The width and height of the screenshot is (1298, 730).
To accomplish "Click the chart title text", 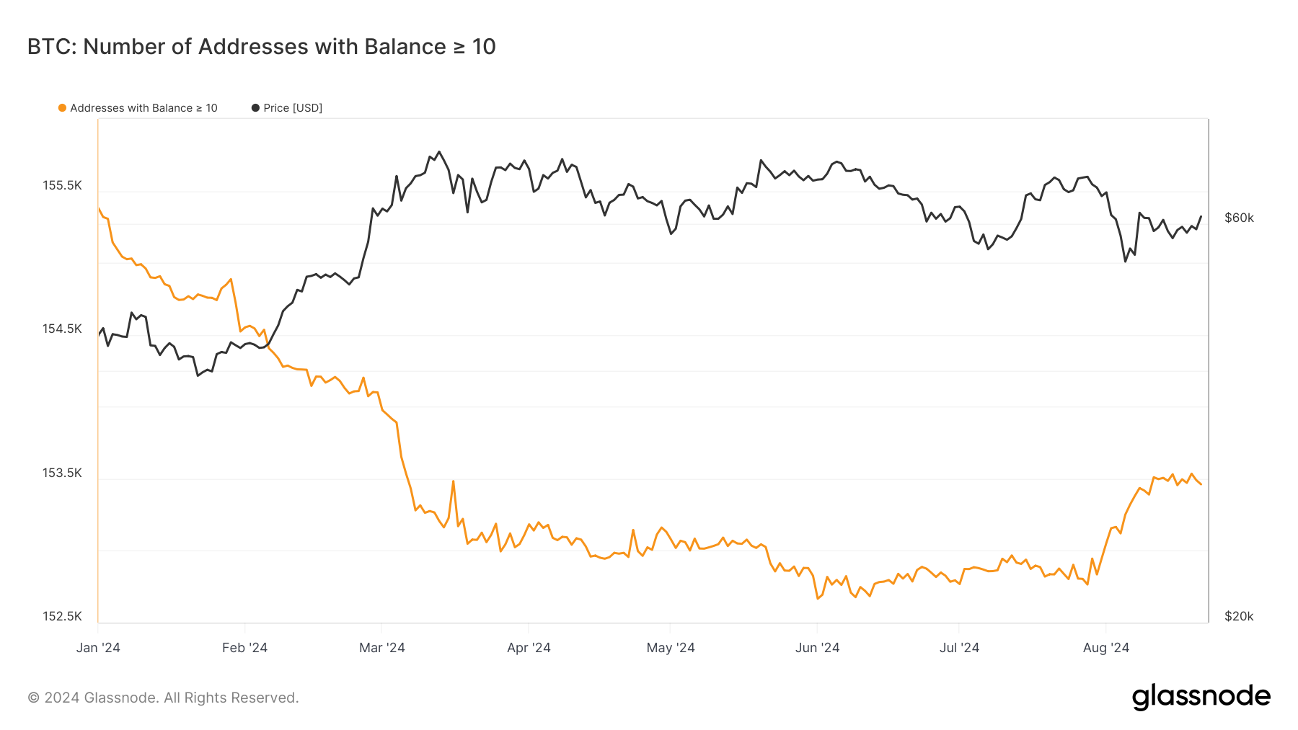I will 261,47.
